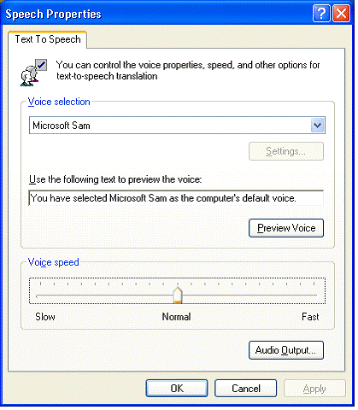
Task: Select the Text To Speech tab
Action: pos(48,39)
